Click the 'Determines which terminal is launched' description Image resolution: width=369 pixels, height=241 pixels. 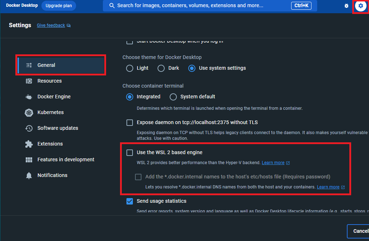point(220,108)
